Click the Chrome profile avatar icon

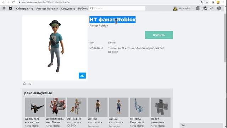218,2
